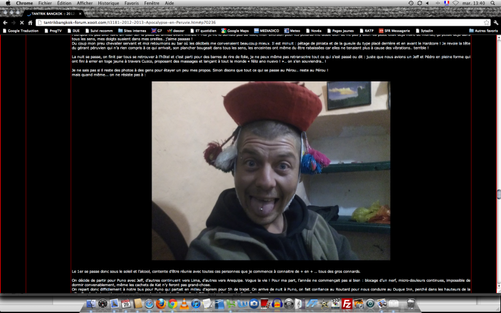Viewport: 501px width, 313px height.
Task: Click the clock showing mar. 13:40
Action: pos(473,3)
